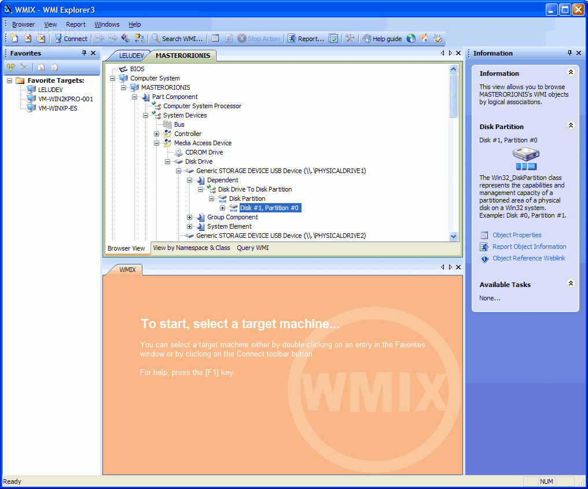Click the refresh icon beside Stop Action

point(229,38)
